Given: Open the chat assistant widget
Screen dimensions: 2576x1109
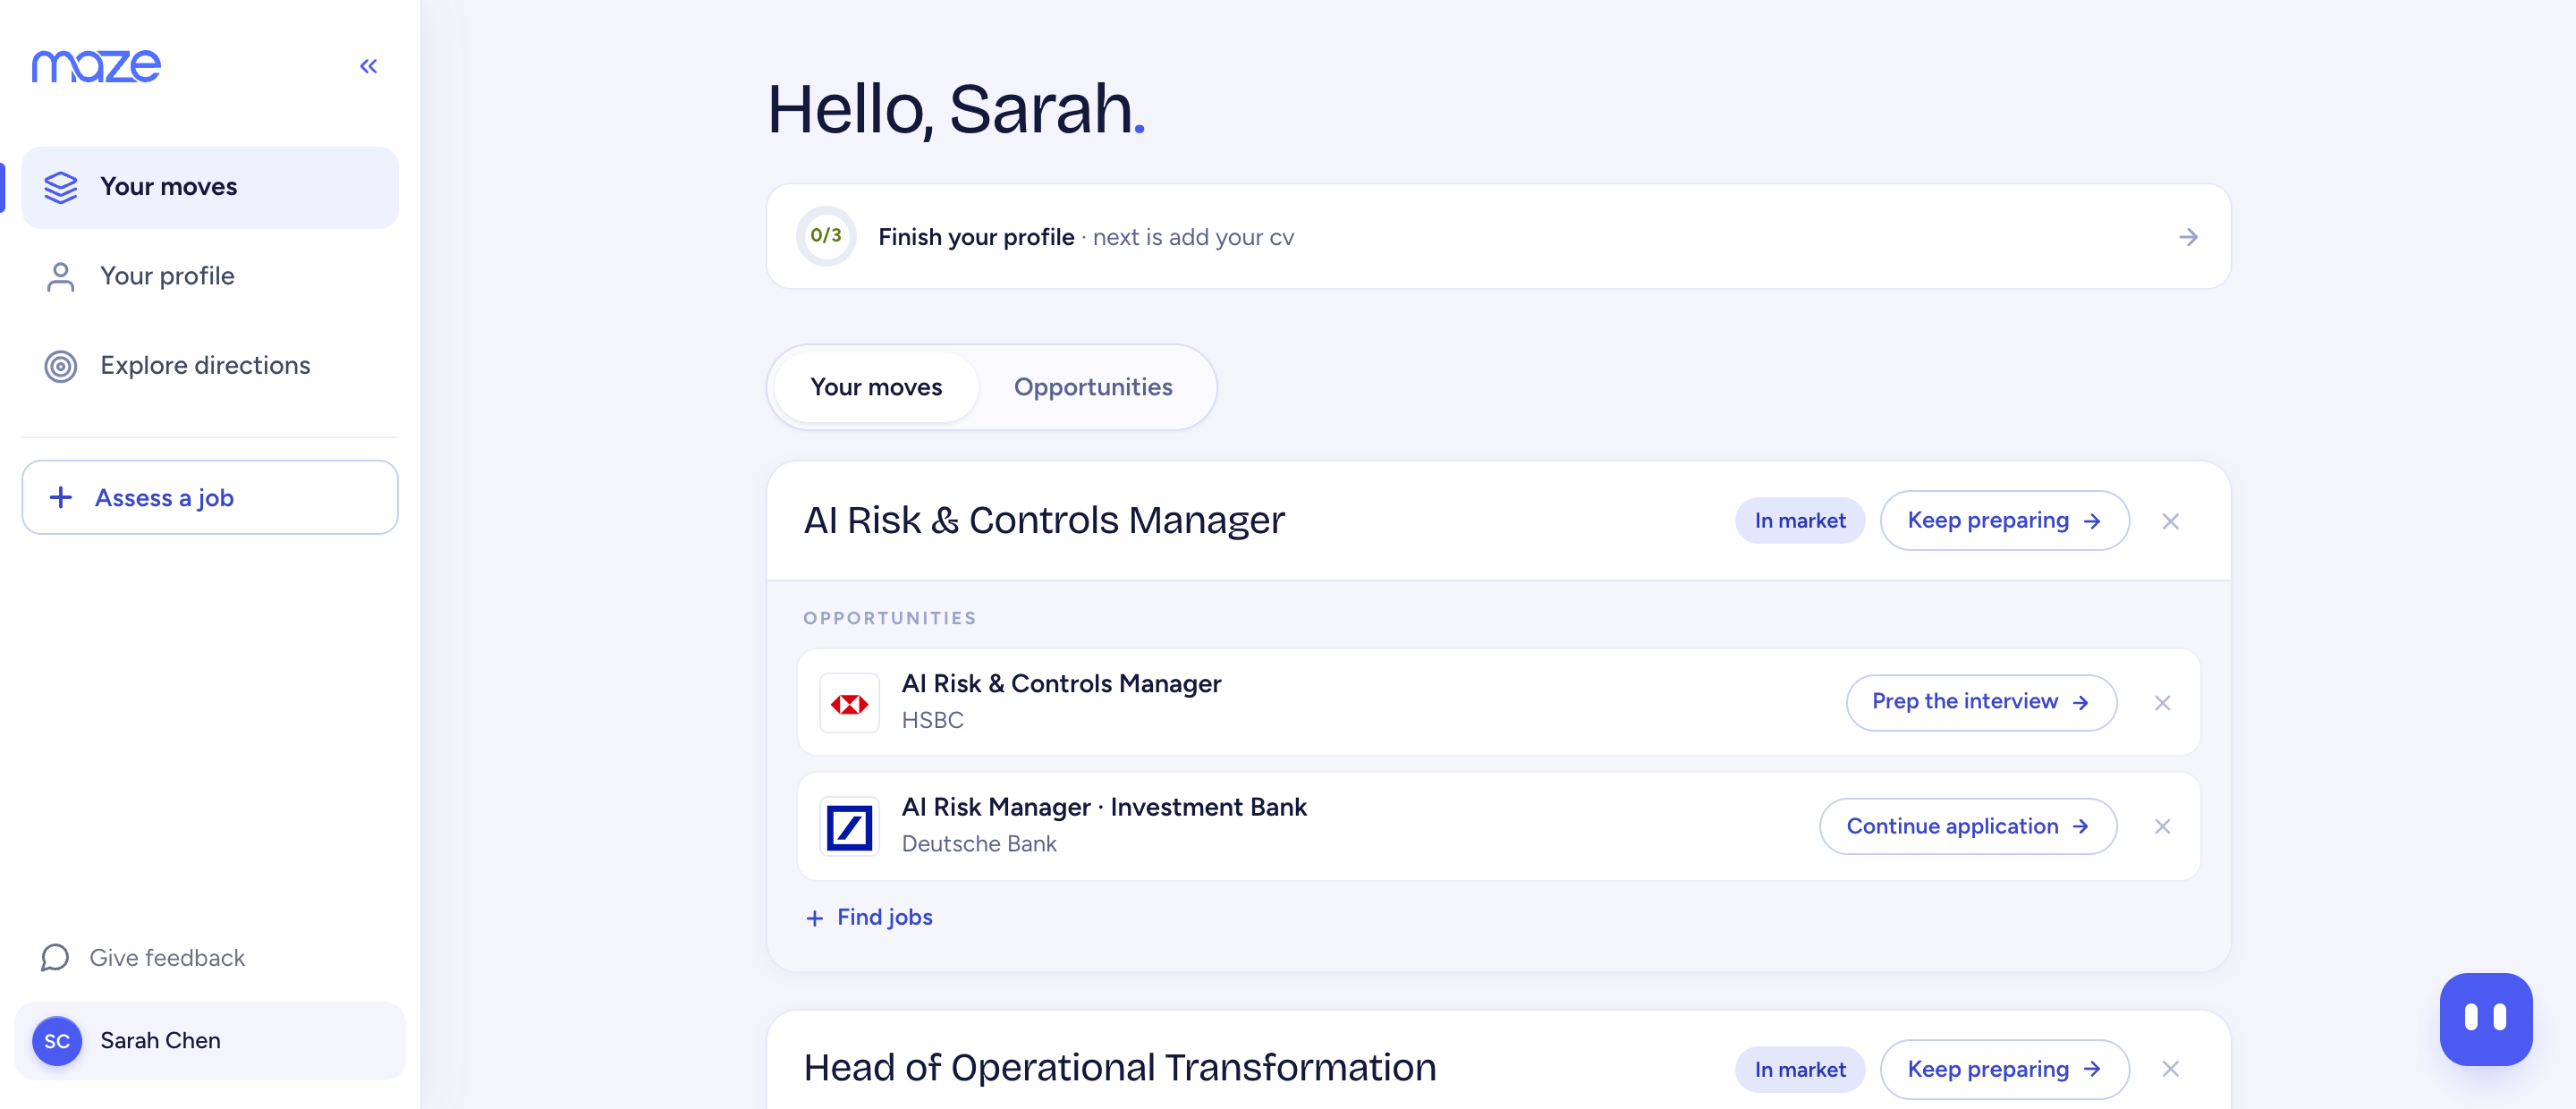Looking at the screenshot, I should click(2485, 1019).
